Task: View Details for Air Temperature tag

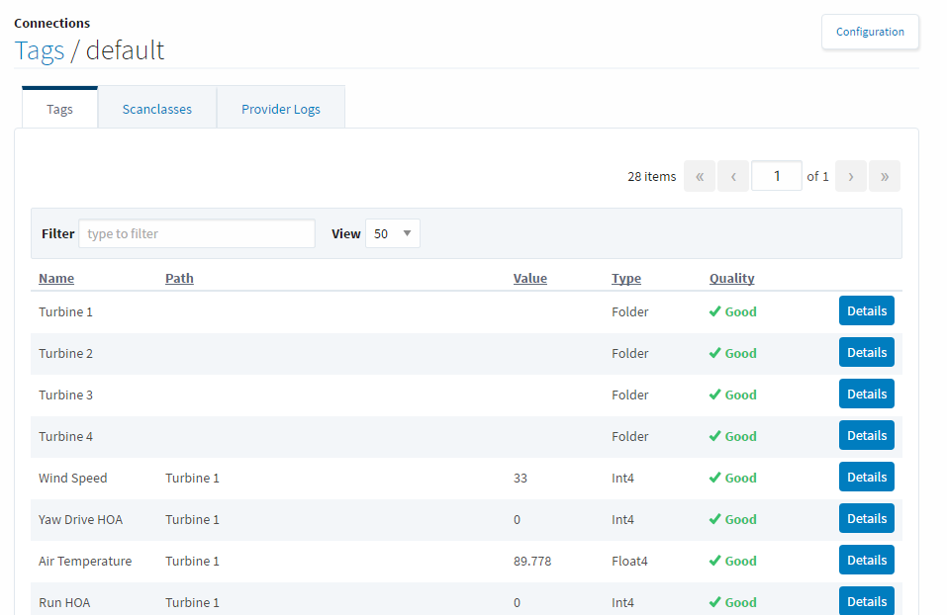Action: coord(866,561)
